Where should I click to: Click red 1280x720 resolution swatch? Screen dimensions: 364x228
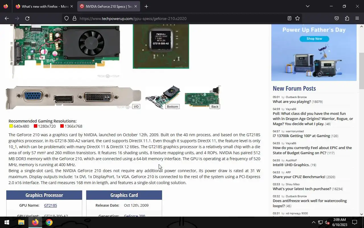pos(36,126)
